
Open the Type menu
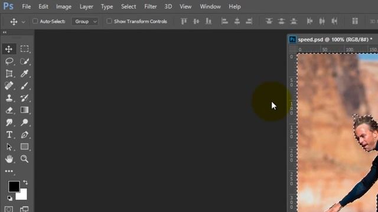(x=107, y=6)
